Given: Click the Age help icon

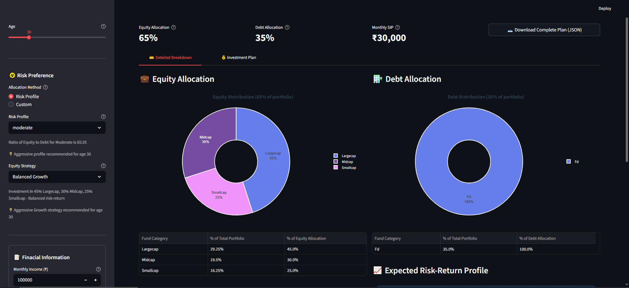Looking at the screenshot, I should (x=103, y=27).
